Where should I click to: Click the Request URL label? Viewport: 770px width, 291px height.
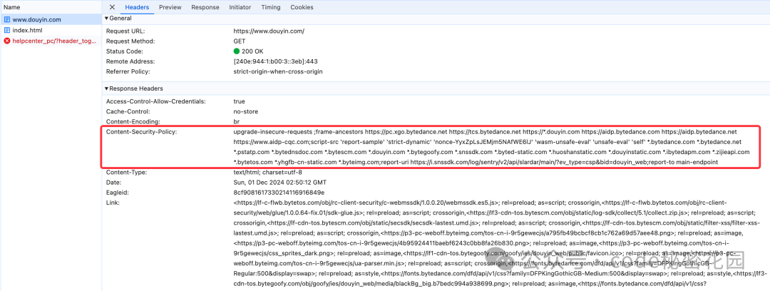[x=125, y=31]
